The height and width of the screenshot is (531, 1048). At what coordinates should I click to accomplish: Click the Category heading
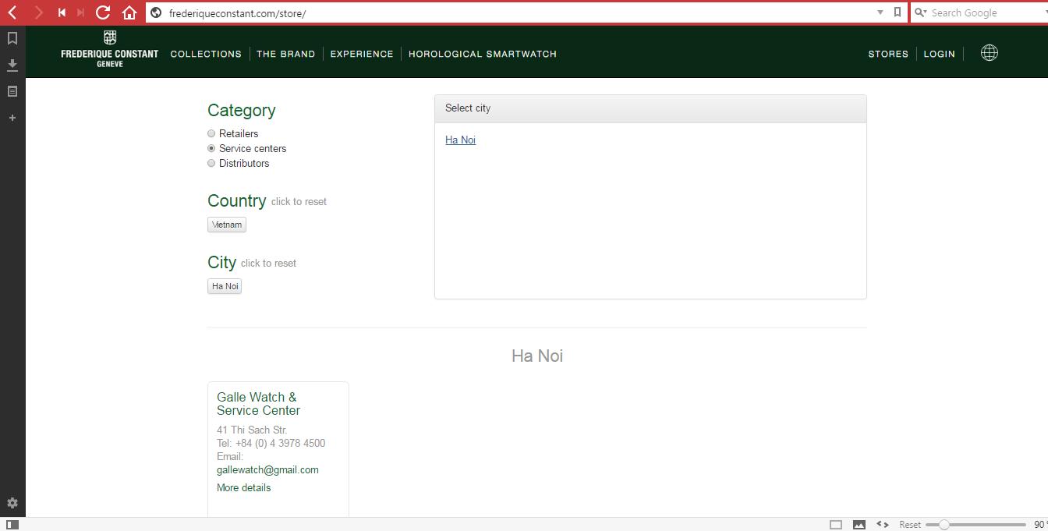[241, 111]
